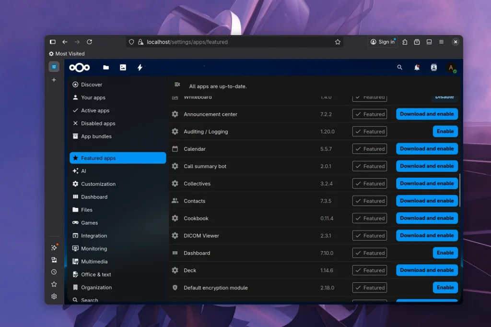Download and enable Call summary bot

pos(427,166)
